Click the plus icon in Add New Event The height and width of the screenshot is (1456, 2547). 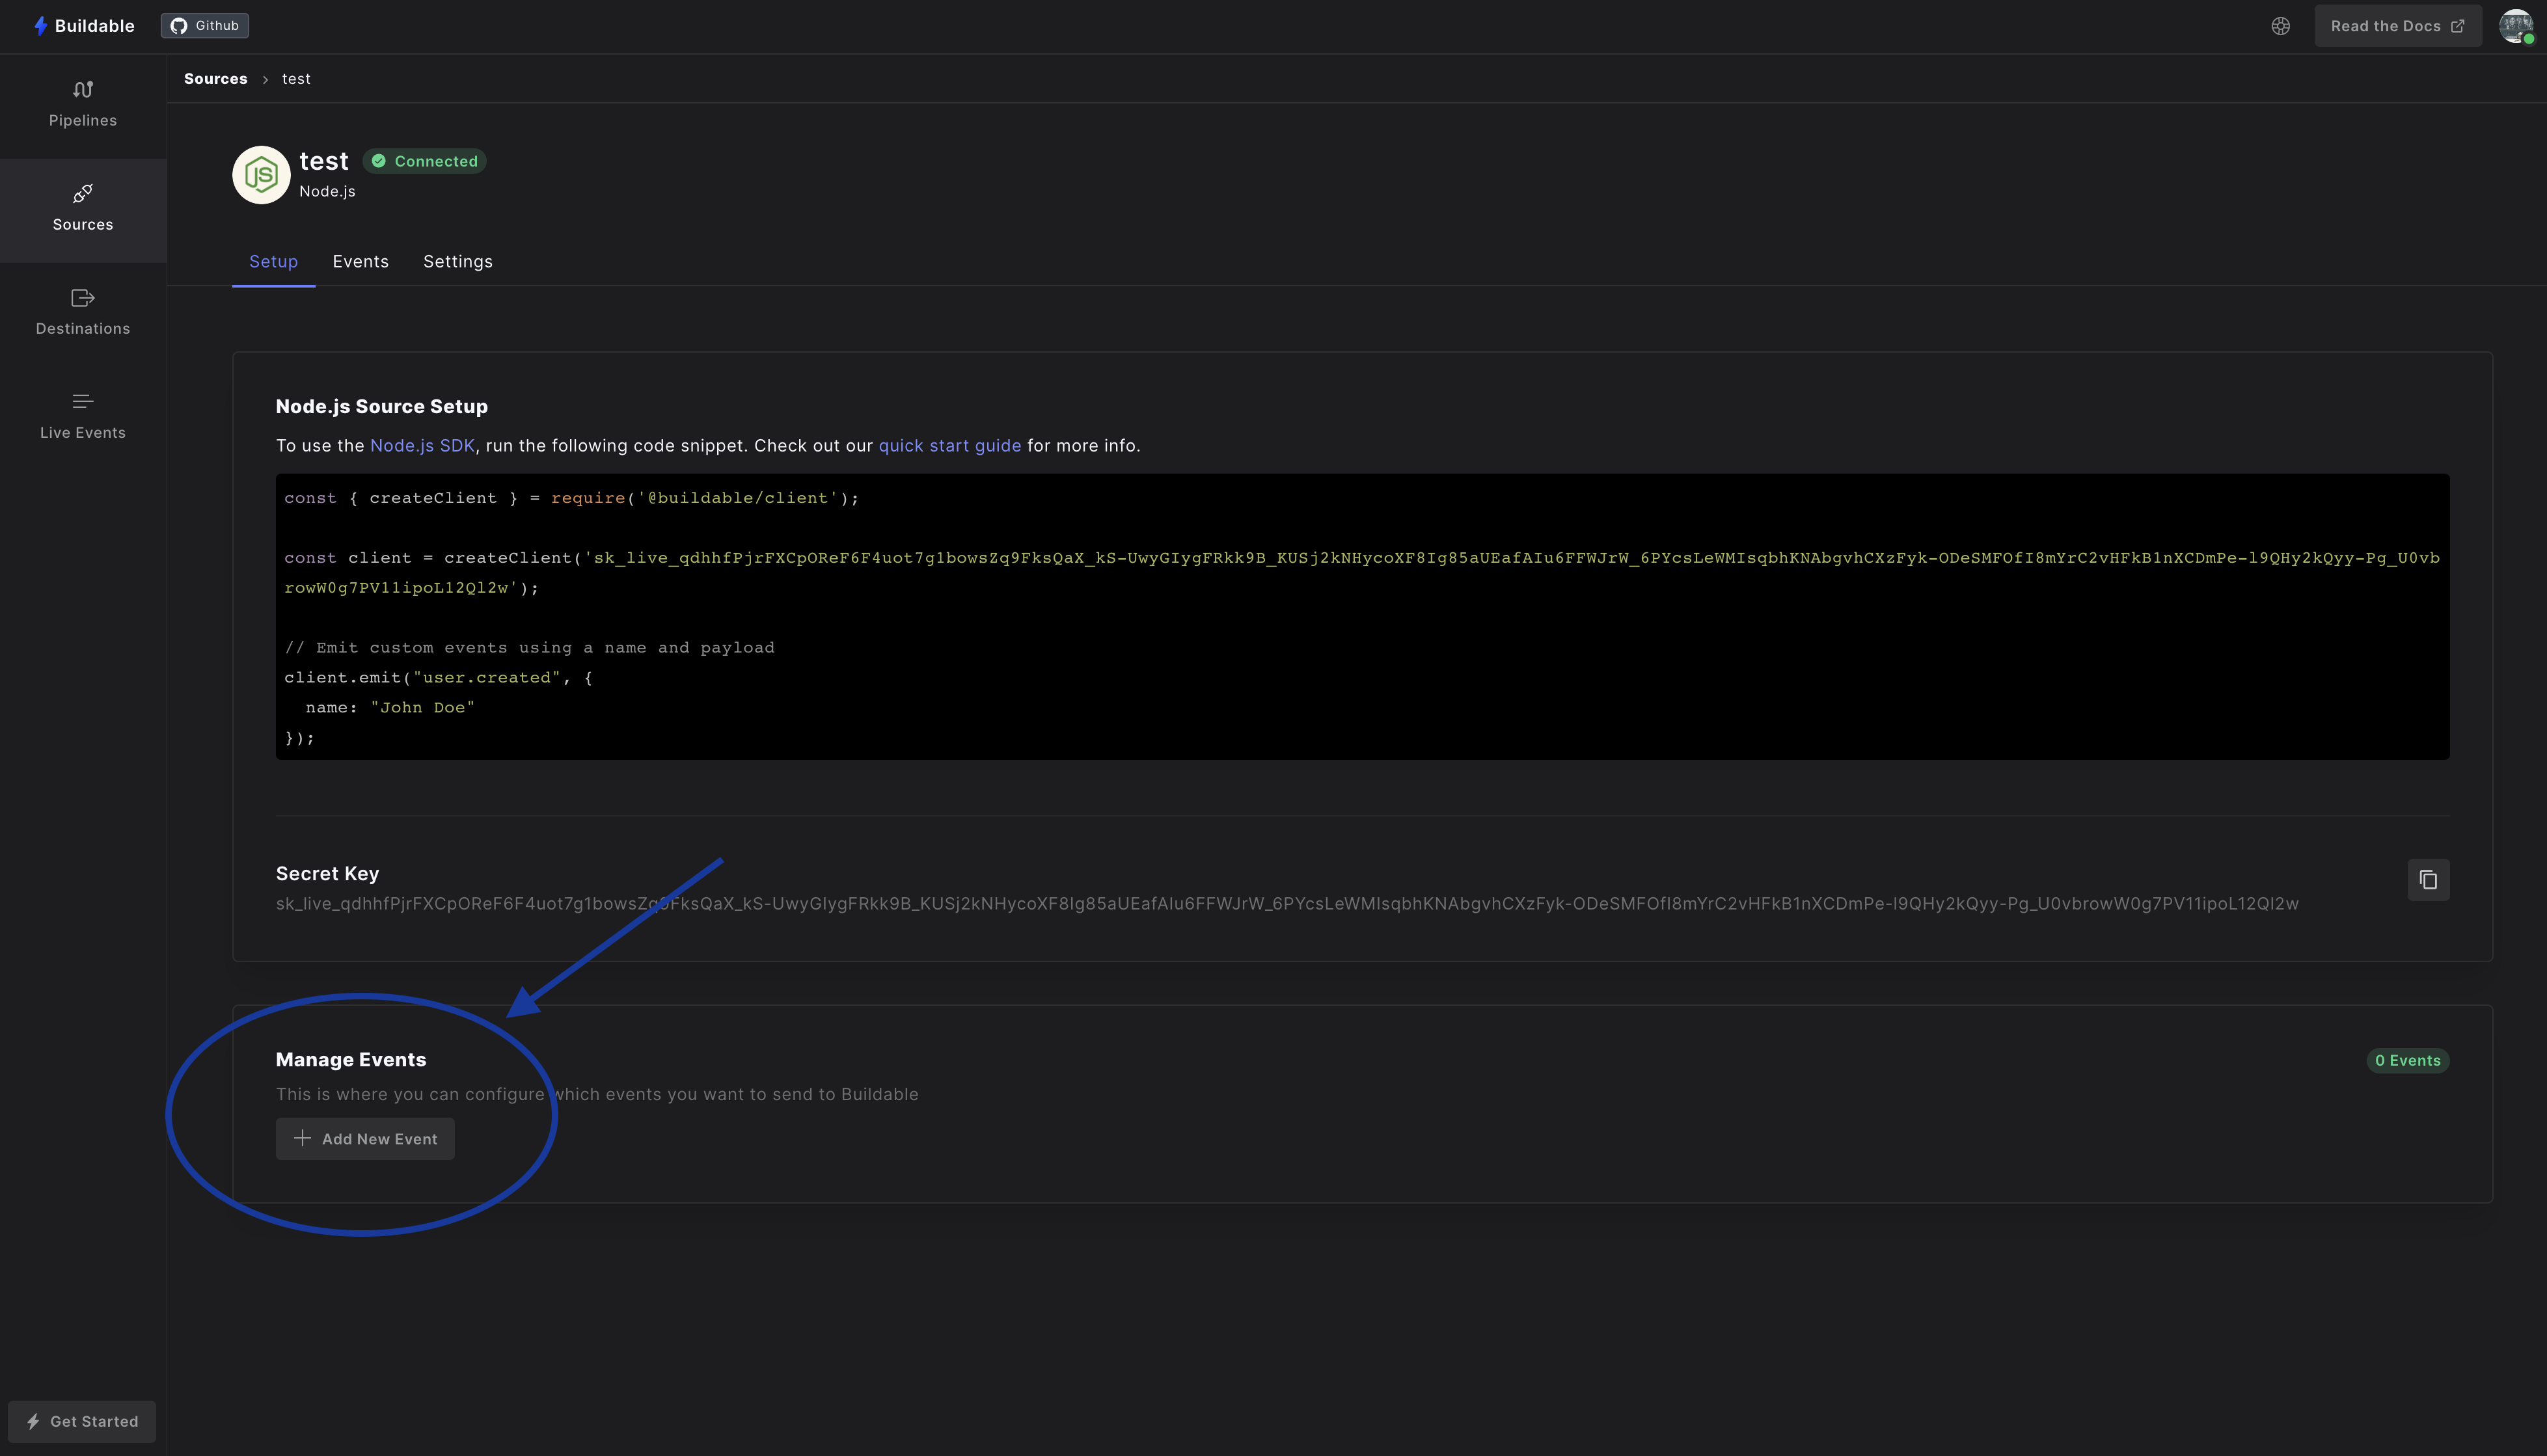(302, 1138)
